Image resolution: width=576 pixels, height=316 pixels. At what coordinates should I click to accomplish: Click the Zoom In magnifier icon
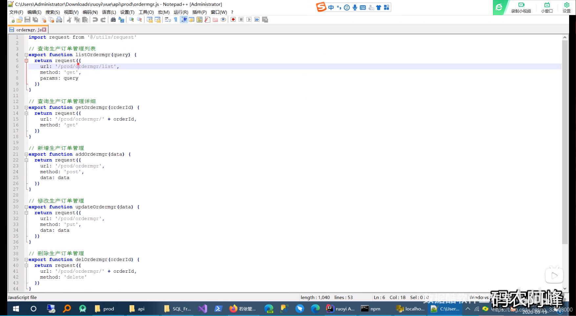point(132,20)
